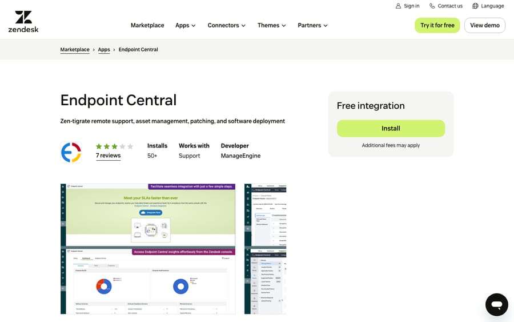This screenshot has width=514, height=322.
Task: Open the Sign in link
Action: 407,6
